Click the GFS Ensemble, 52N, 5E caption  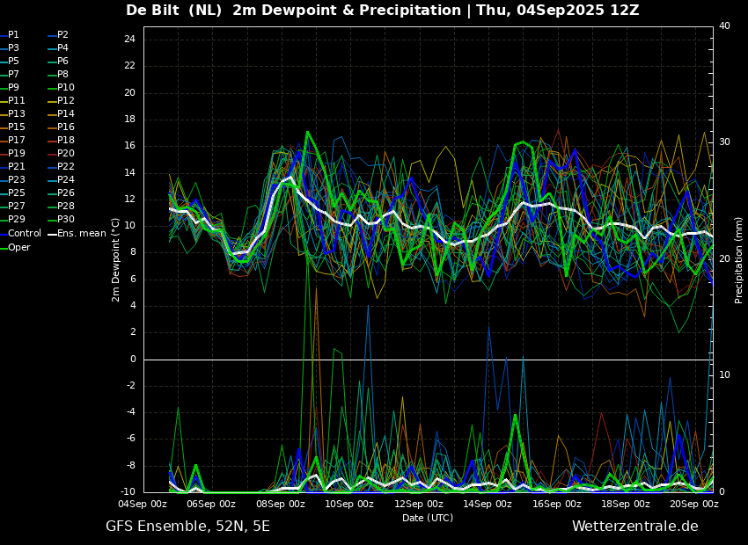[x=187, y=527]
